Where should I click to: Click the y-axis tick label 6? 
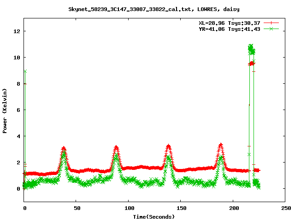(x=18, y=110)
